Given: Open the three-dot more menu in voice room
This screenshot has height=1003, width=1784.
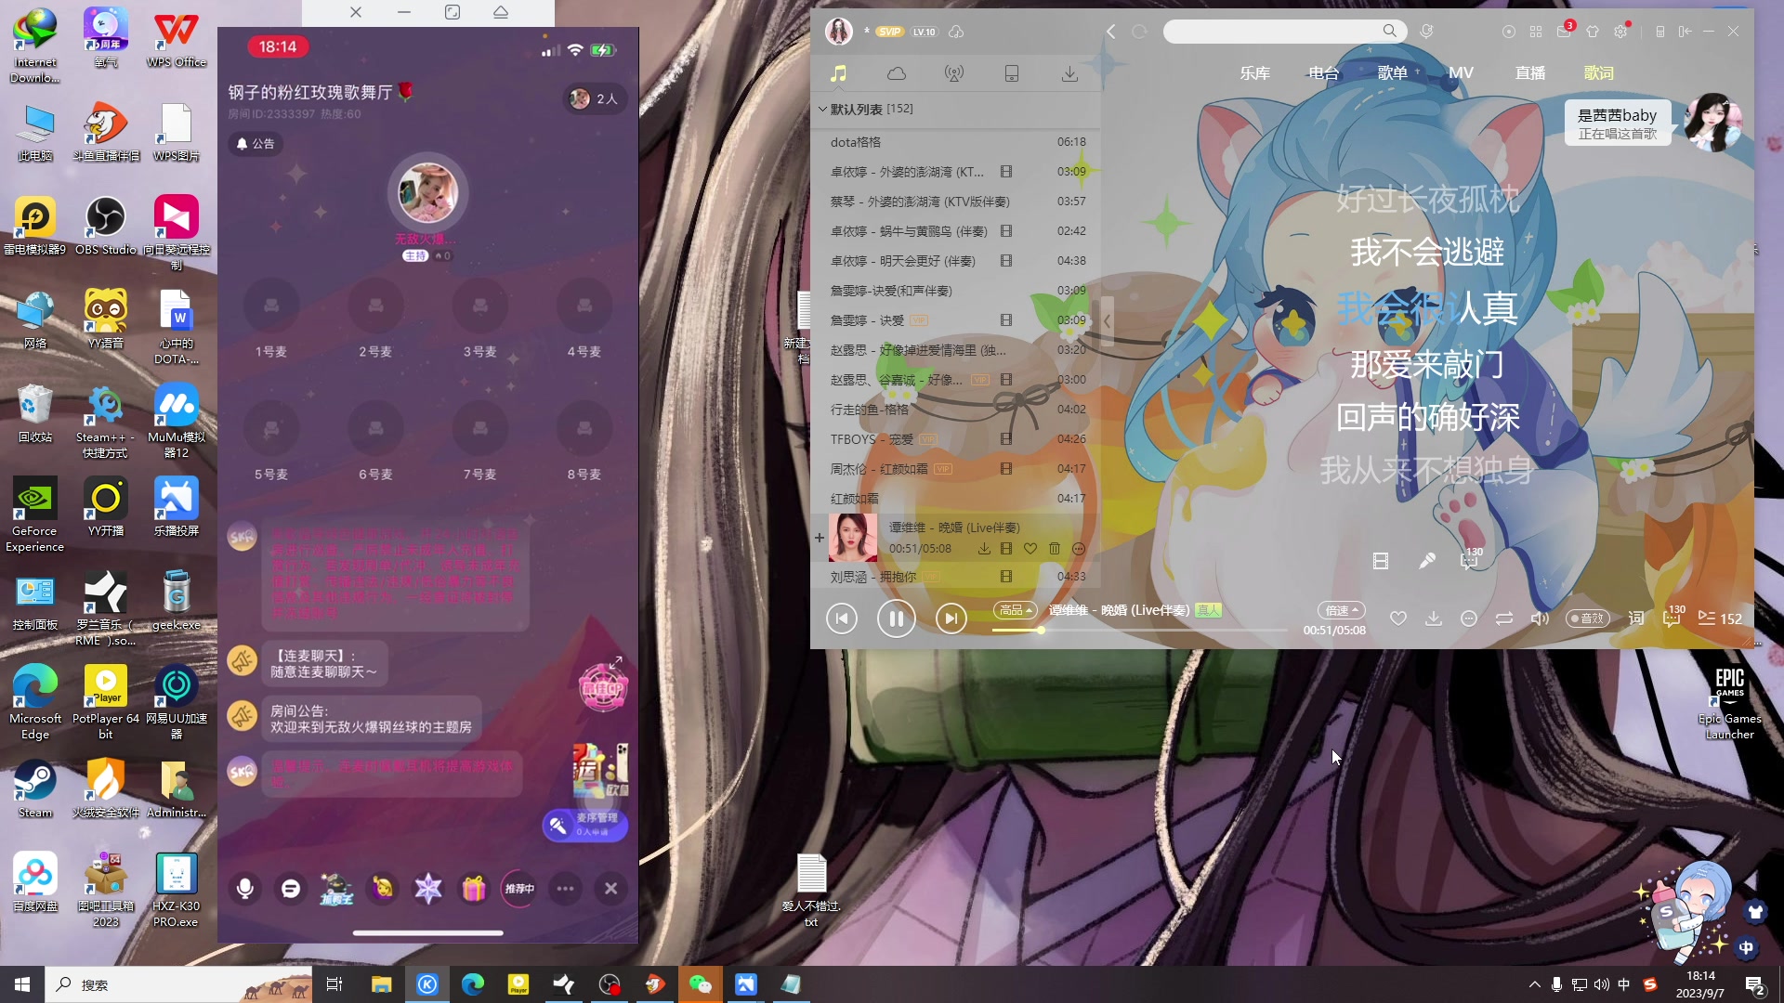Looking at the screenshot, I should (x=565, y=889).
